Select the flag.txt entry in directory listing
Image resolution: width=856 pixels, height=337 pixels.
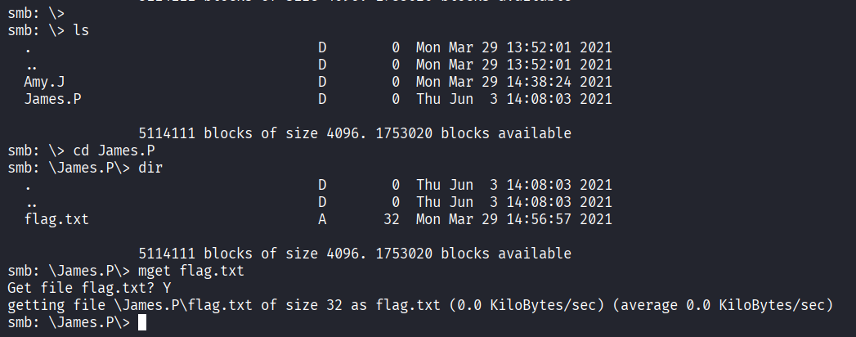point(56,219)
